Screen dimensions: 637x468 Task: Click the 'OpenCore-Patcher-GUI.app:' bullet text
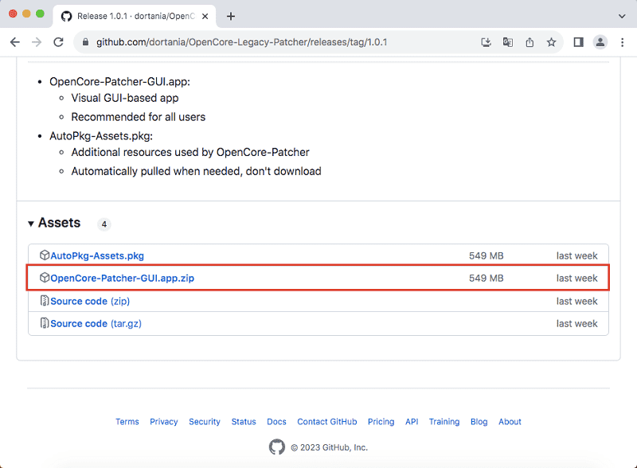click(x=120, y=82)
